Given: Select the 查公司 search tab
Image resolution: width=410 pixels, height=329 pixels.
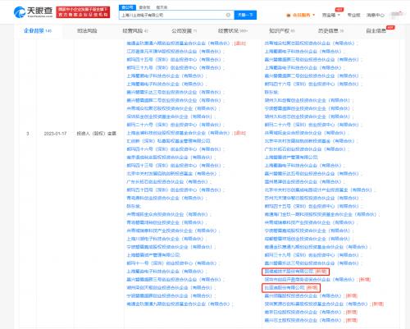Looking at the screenshot, I should click(127, 7).
